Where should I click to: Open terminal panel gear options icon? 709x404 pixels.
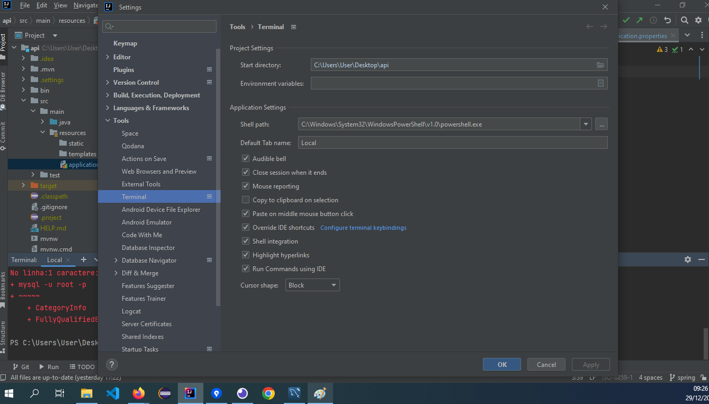click(x=687, y=259)
